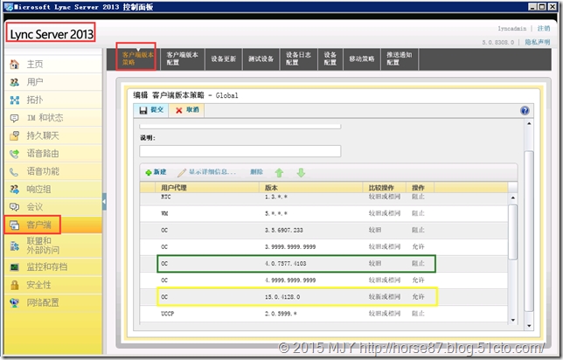Open 联盟和外部访问 federation icon
The width and height of the screenshot is (563, 360).
(14, 246)
